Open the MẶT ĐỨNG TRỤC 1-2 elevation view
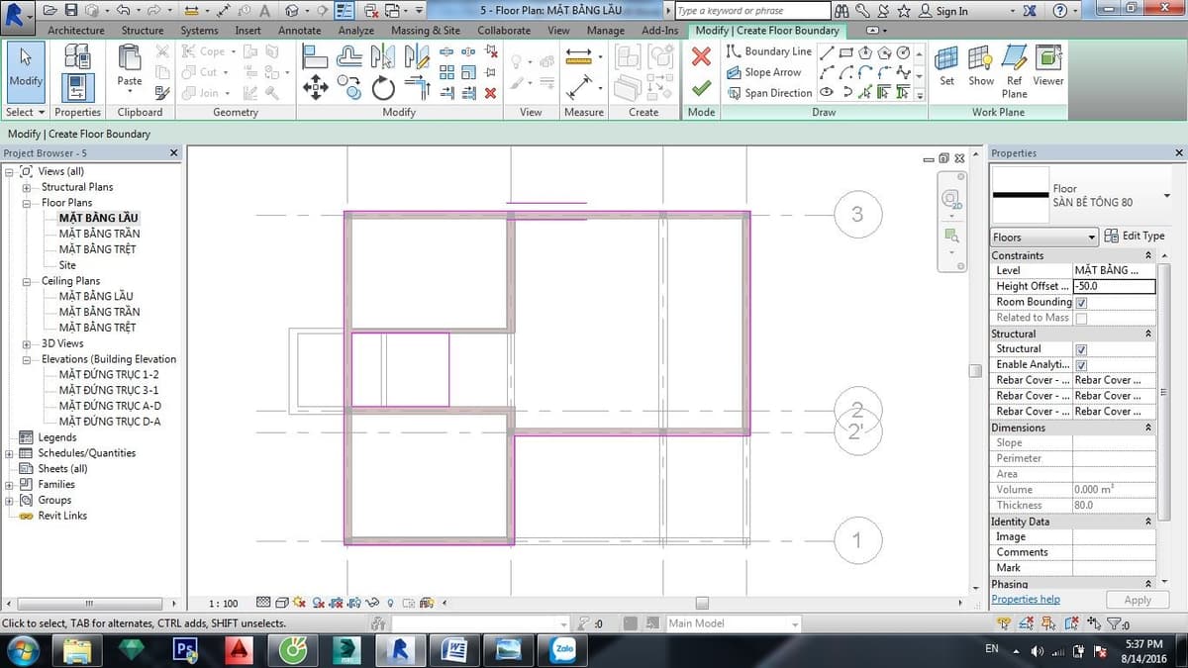The image size is (1188, 668). point(109,375)
